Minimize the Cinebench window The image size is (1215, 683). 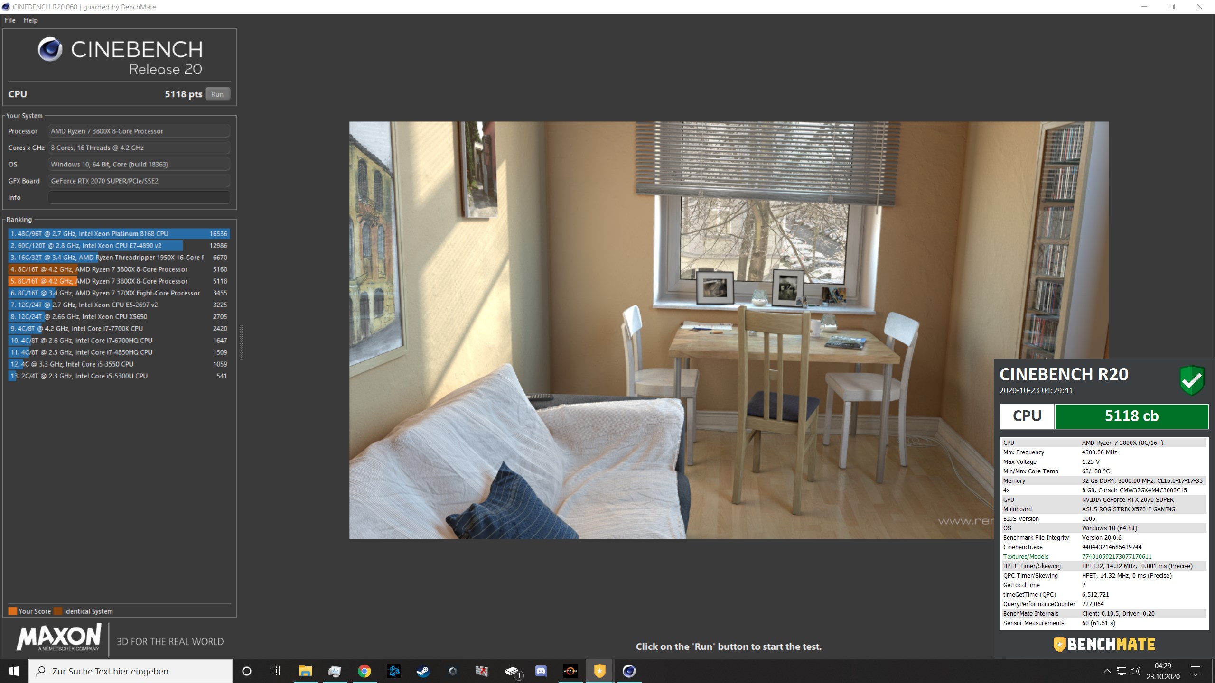tap(1144, 7)
